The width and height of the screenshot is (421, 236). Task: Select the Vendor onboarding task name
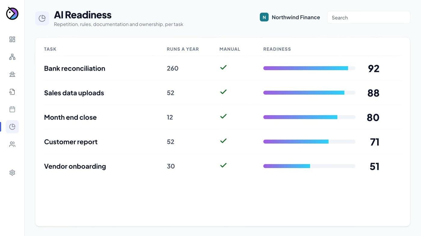75,166
